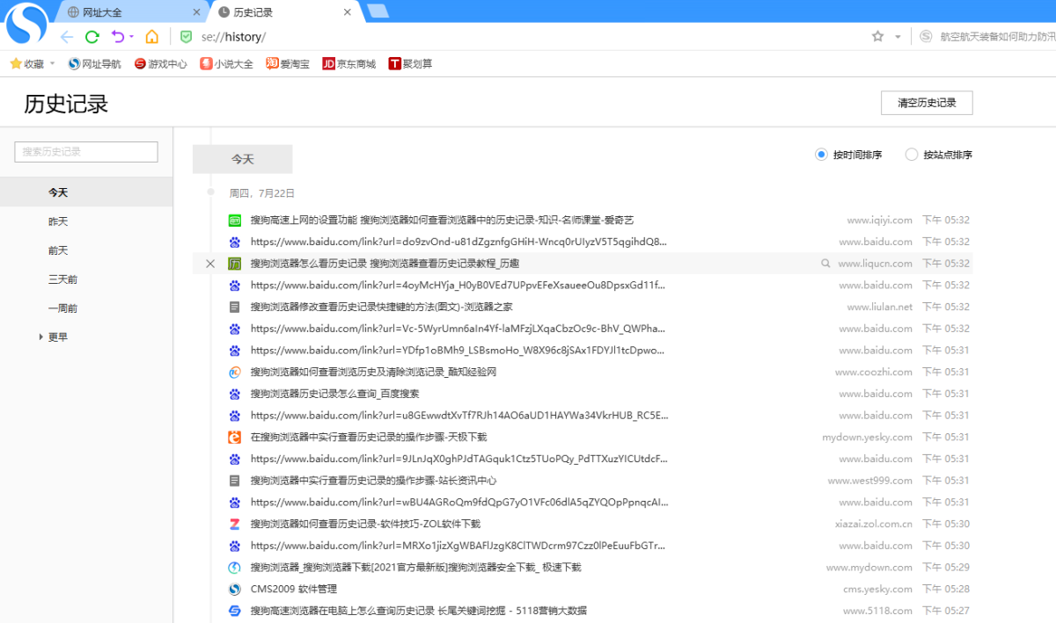1056x623 pixels.
Task: Open the new tab button
Action: [x=378, y=11]
